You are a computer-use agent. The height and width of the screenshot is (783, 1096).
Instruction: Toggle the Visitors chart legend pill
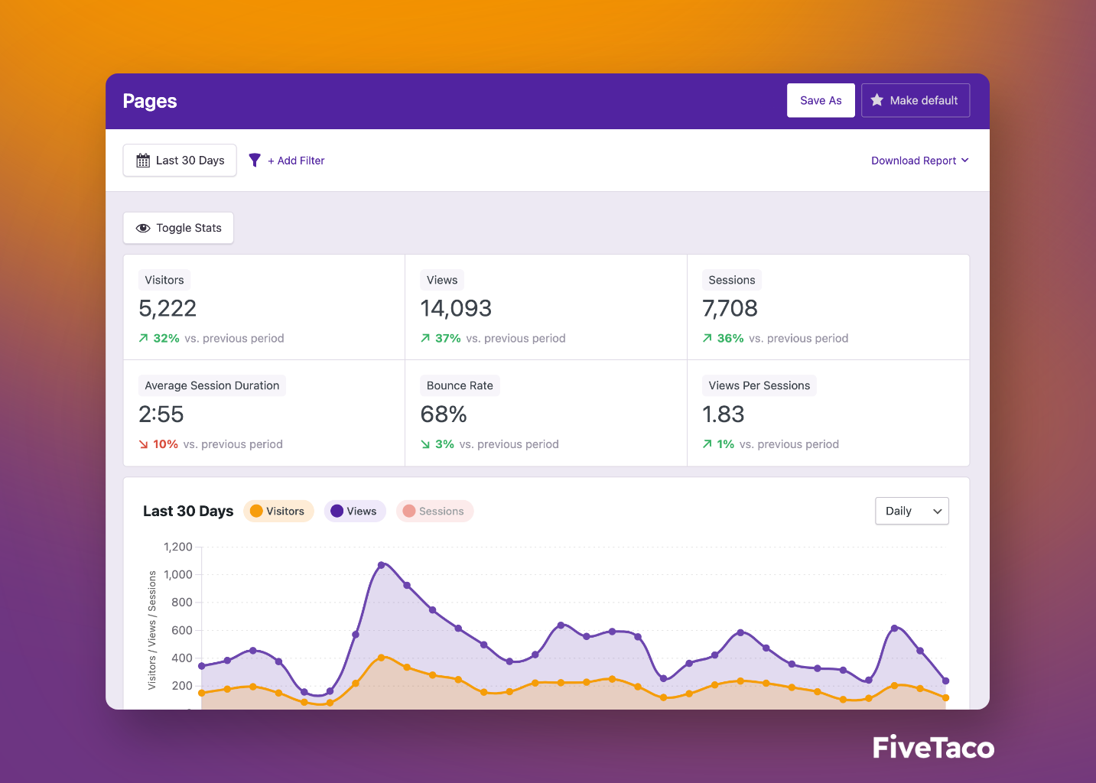point(278,511)
